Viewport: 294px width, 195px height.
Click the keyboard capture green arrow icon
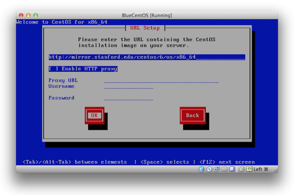[250, 169]
